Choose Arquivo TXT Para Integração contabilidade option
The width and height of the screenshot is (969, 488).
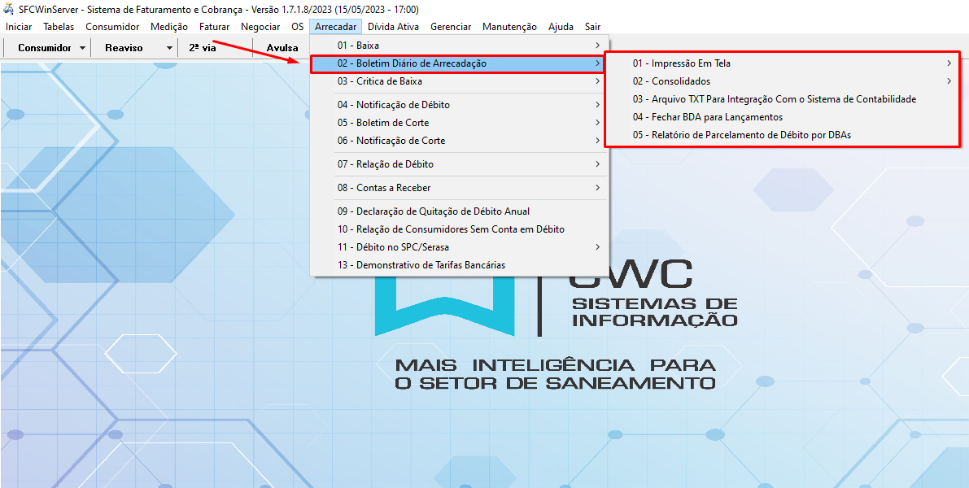coord(774,99)
